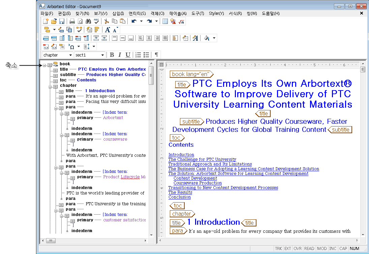Toggle TRK change tracking in status bar
Screen dimensions: 369x254
278,248
